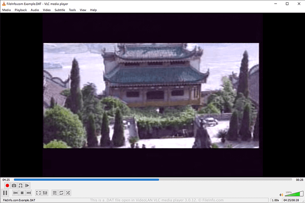Open extended settings equalizer panel
This screenshot has height=203, width=305.
click(45, 193)
